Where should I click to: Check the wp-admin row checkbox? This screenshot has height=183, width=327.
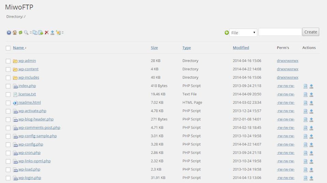pyautogui.click(x=8, y=61)
